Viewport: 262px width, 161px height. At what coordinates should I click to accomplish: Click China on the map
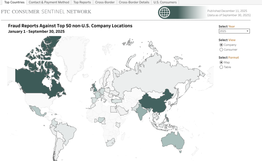(x=156, y=103)
